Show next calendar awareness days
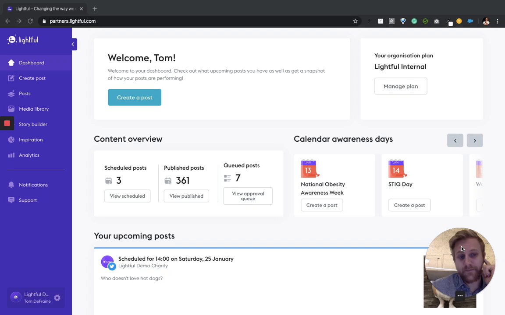Screen dimensions: 505x315 [474, 140]
